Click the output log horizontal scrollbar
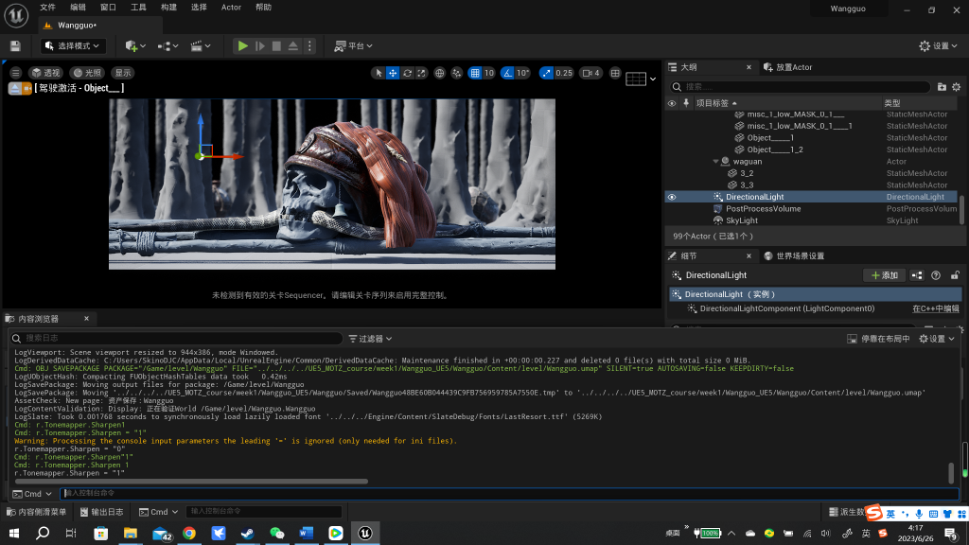 click(x=191, y=482)
